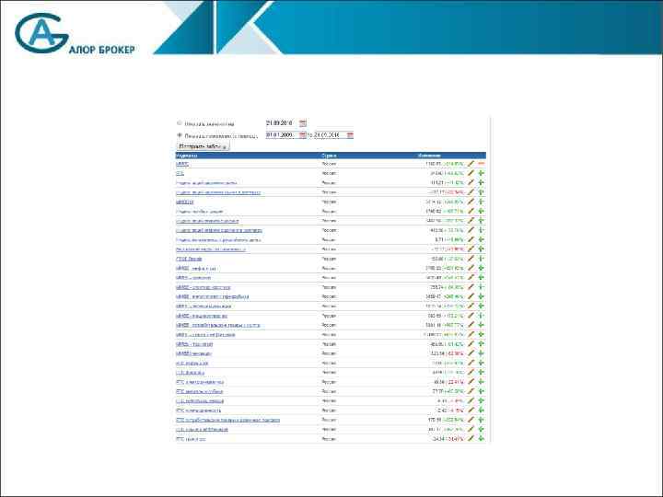Click the Страна column header
The width and height of the screenshot is (663, 497).
pyautogui.click(x=329, y=156)
